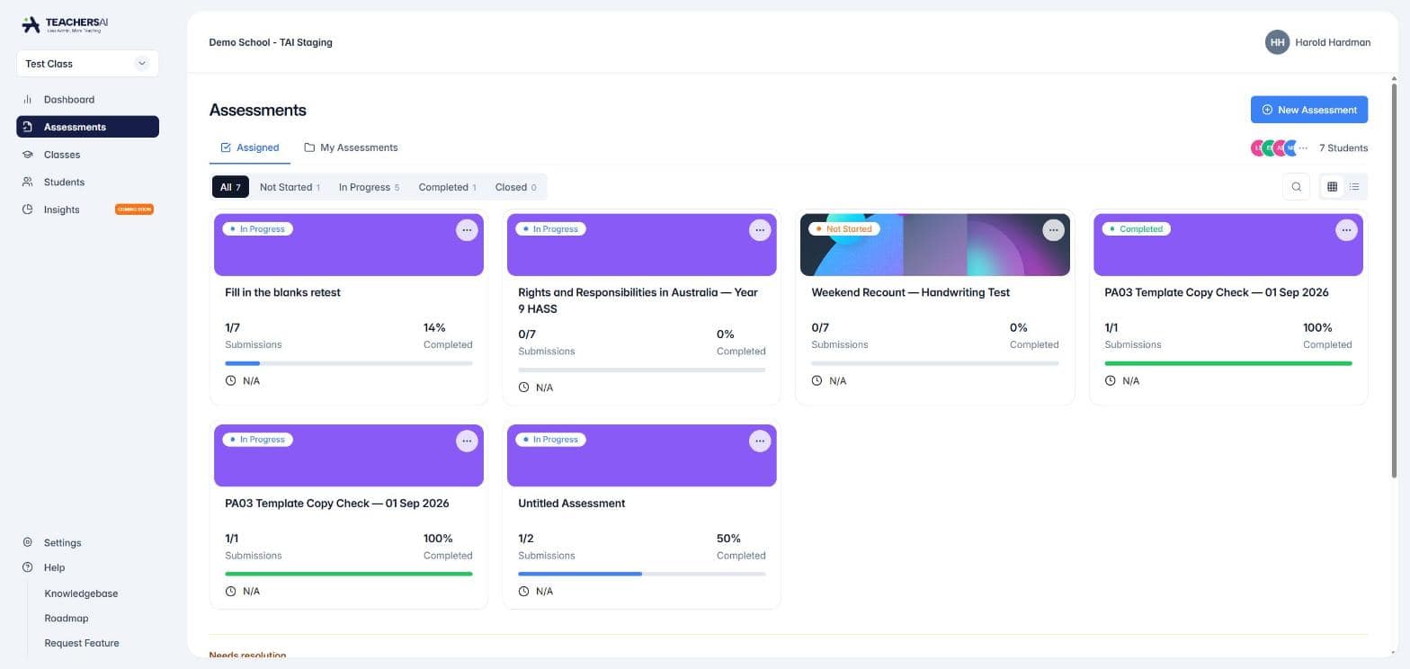Open three-dot menu on Weekend Recount card
The height and width of the screenshot is (669, 1410).
tap(1053, 230)
